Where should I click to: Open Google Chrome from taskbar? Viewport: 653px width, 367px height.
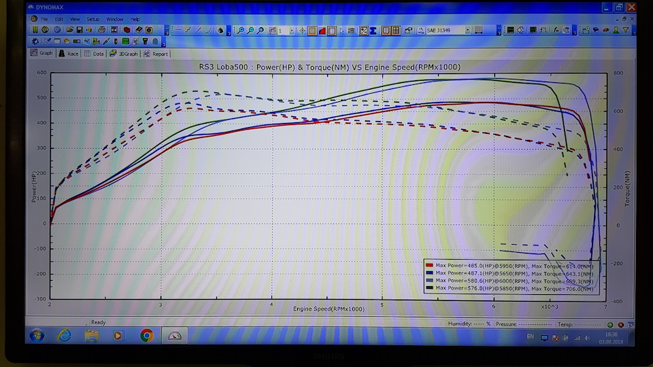146,335
